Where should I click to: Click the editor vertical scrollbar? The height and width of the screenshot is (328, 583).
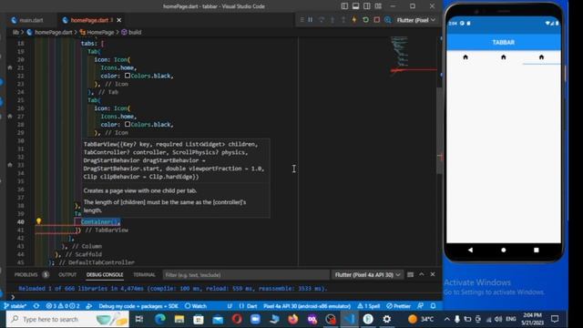pos(439,130)
